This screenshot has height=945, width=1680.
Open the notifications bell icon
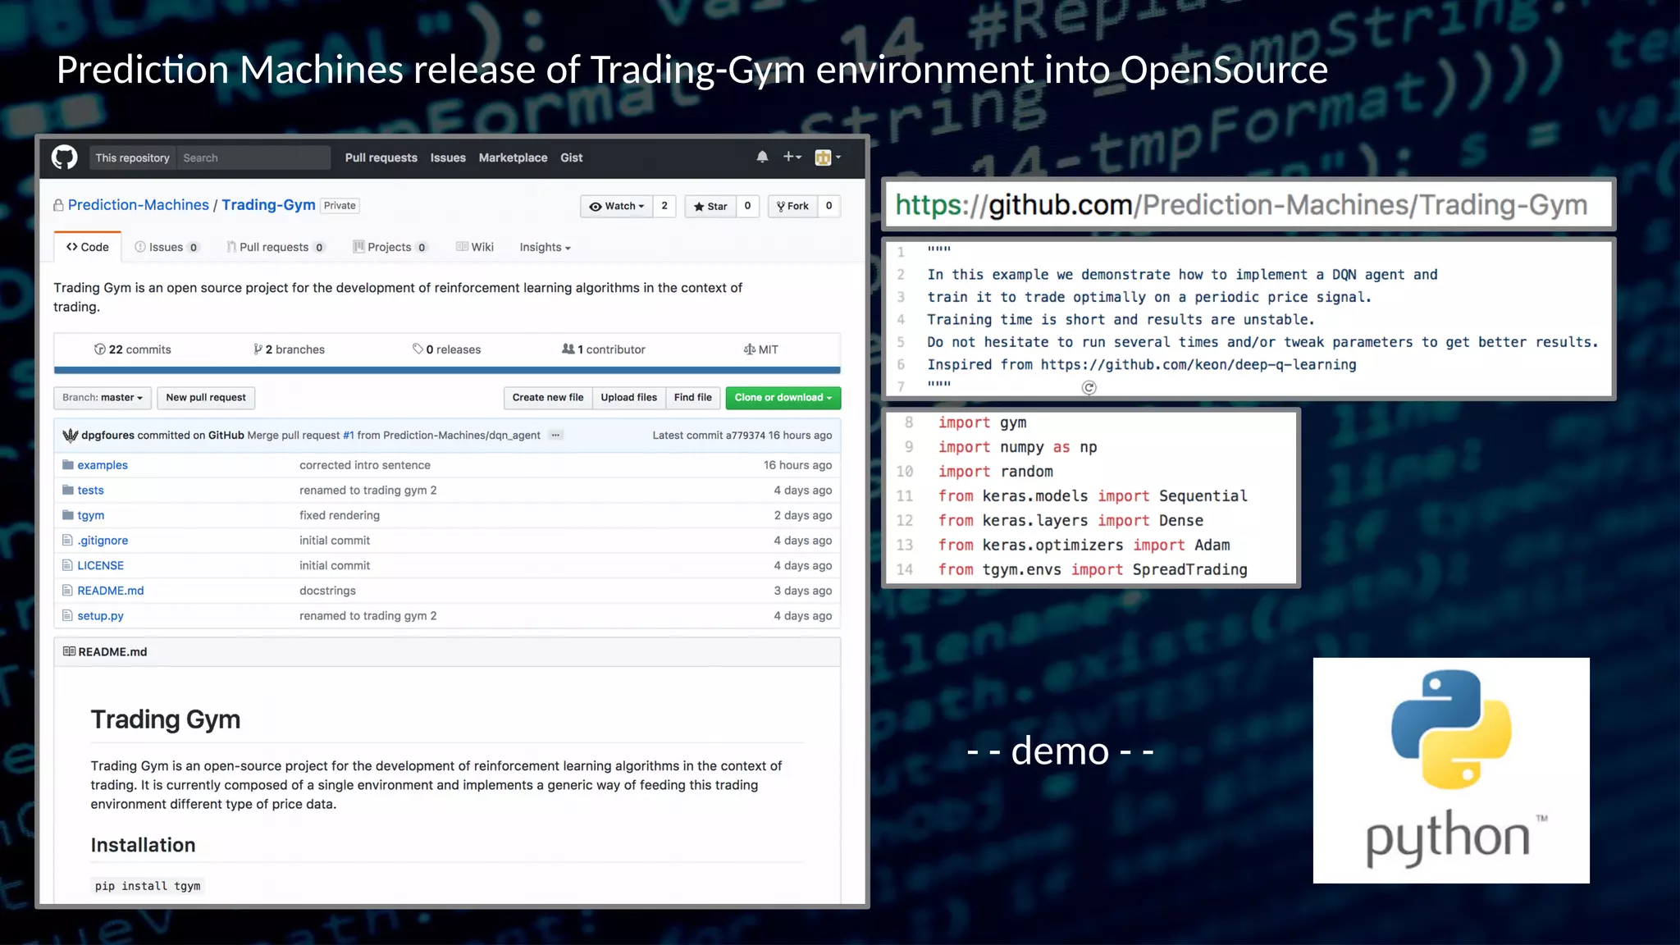762,157
